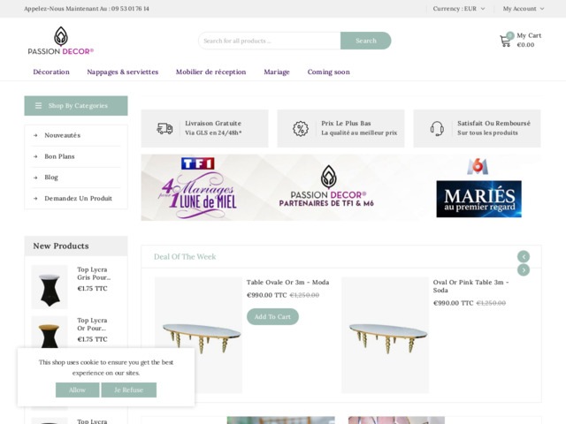
Task: Click the Prix Le Plus Bas text
Action: pos(346,124)
